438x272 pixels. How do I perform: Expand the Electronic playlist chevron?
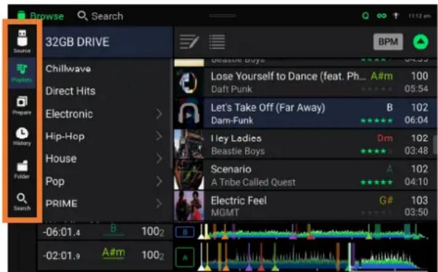click(159, 114)
